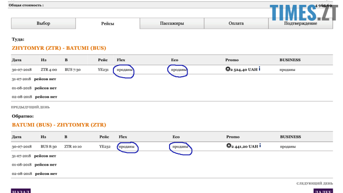343x193 pixels.
Task: Switch to the Рейсы tab
Action: pos(108,23)
